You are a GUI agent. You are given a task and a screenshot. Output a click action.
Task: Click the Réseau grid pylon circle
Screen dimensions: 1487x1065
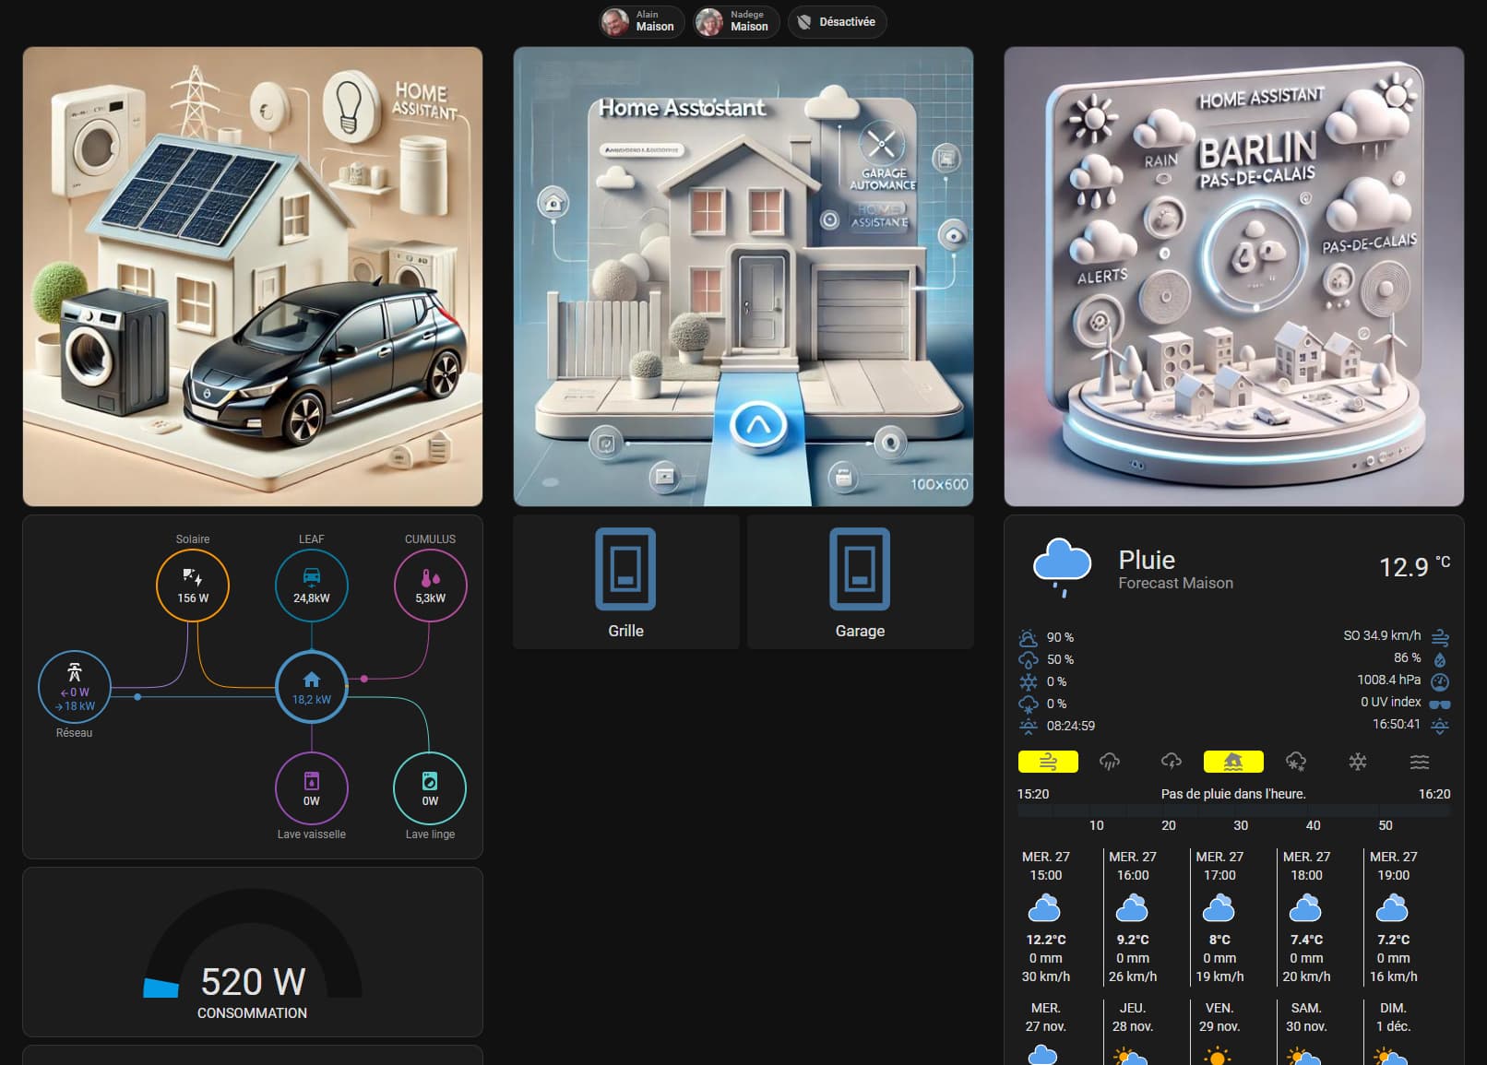[75, 687]
